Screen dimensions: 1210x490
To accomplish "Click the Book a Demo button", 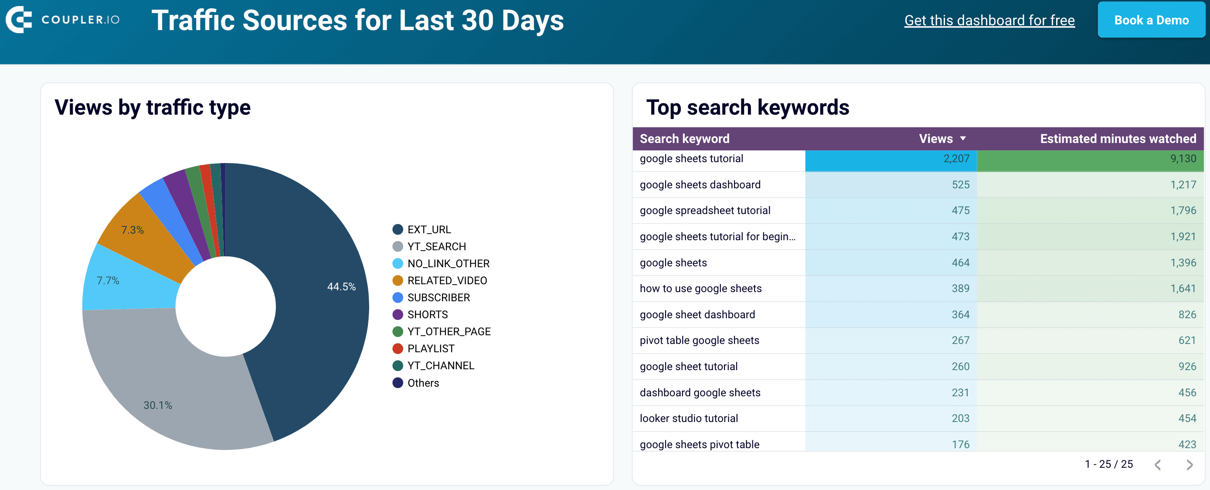I will (1151, 20).
